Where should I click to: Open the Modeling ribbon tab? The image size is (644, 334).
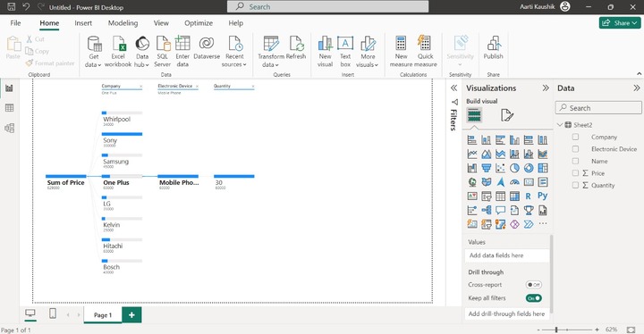click(123, 23)
